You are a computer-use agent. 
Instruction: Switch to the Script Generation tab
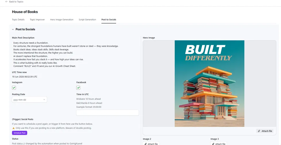coord(87,19)
